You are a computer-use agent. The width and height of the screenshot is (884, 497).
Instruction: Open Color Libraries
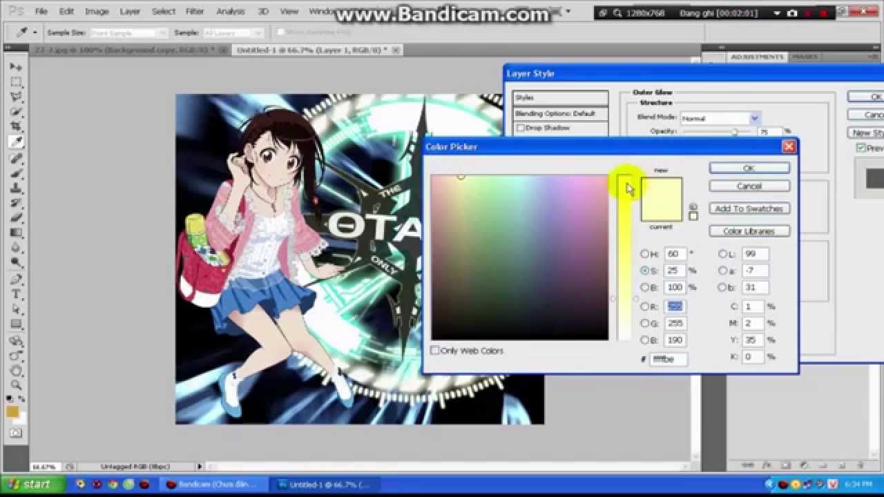coord(749,231)
